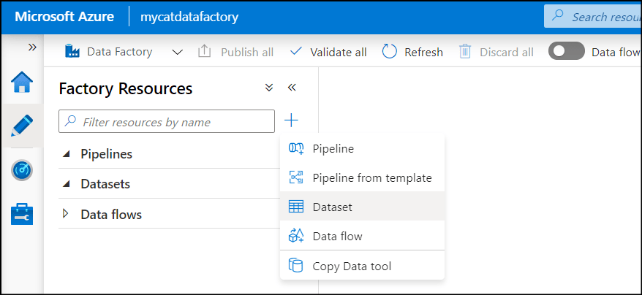Image resolution: width=642 pixels, height=295 pixels.
Task: Expand the left navigation sidebar chevrons
Action: click(32, 47)
